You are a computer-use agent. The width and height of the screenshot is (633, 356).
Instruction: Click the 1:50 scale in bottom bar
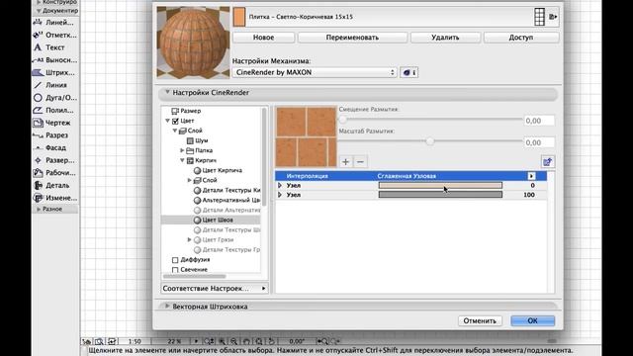tap(135, 341)
